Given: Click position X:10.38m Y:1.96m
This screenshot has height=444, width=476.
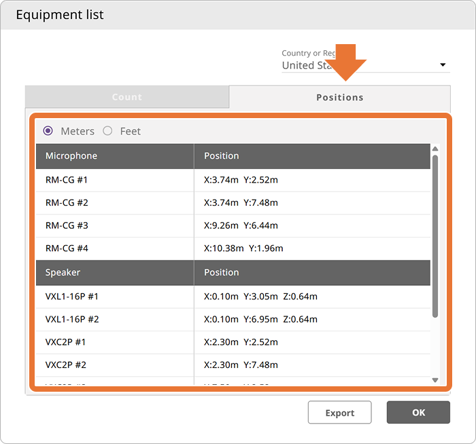Looking at the screenshot, I should tap(243, 248).
